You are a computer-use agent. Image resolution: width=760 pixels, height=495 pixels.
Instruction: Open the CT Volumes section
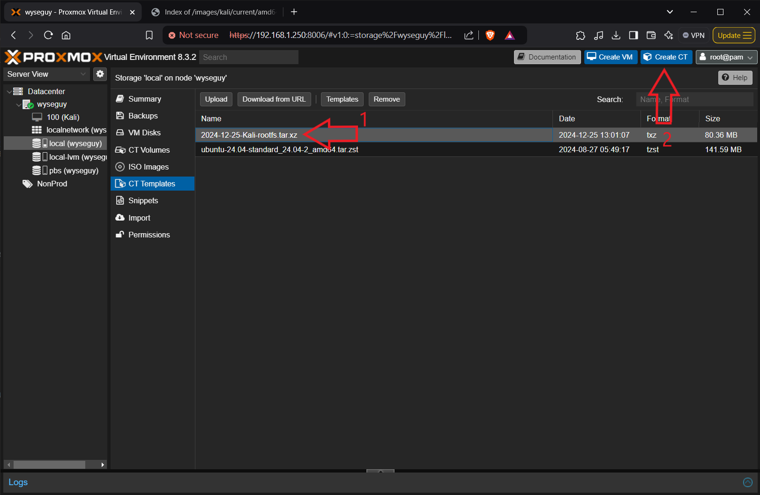click(153, 150)
